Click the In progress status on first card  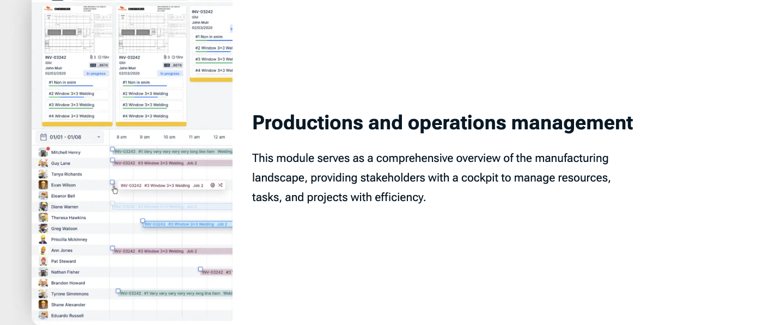tap(95, 73)
